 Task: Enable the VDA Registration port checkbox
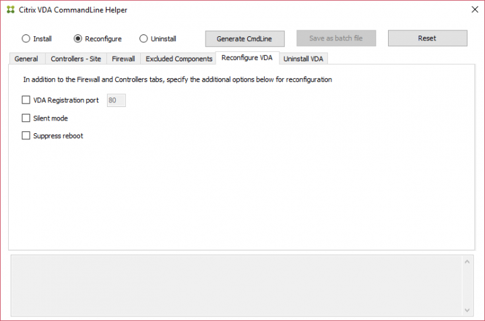26,100
